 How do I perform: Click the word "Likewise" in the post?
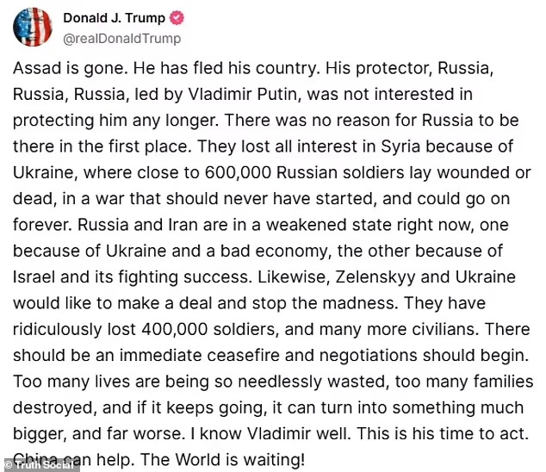click(x=293, y=277)
